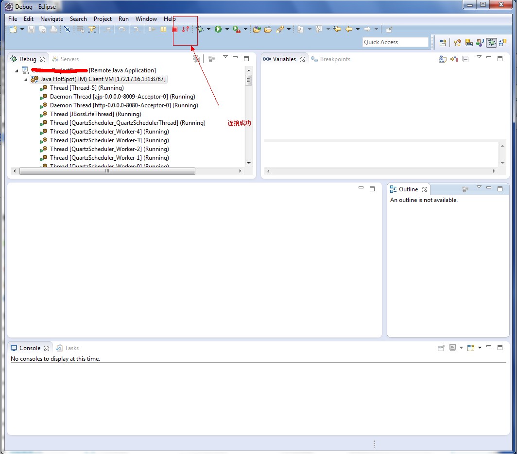Click the Suspend (pause) debug button
Screen dimensions: 517x454
[x=163, y=30]
